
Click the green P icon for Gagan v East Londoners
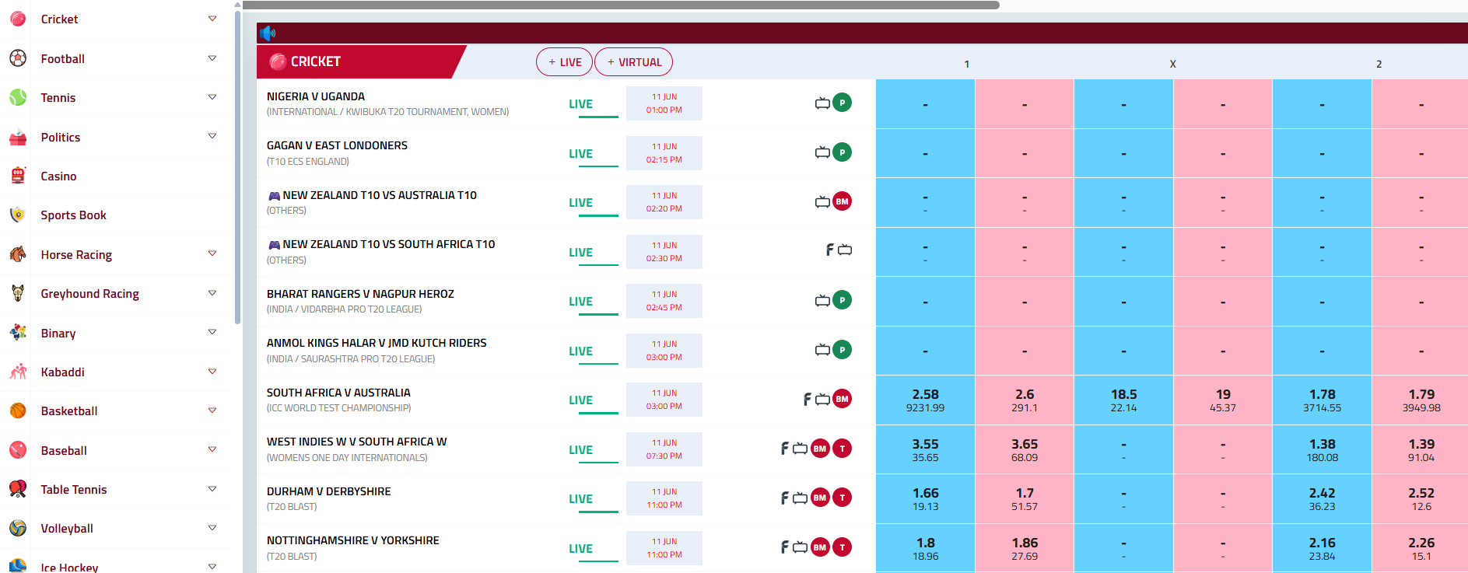(x=842, y=152)
